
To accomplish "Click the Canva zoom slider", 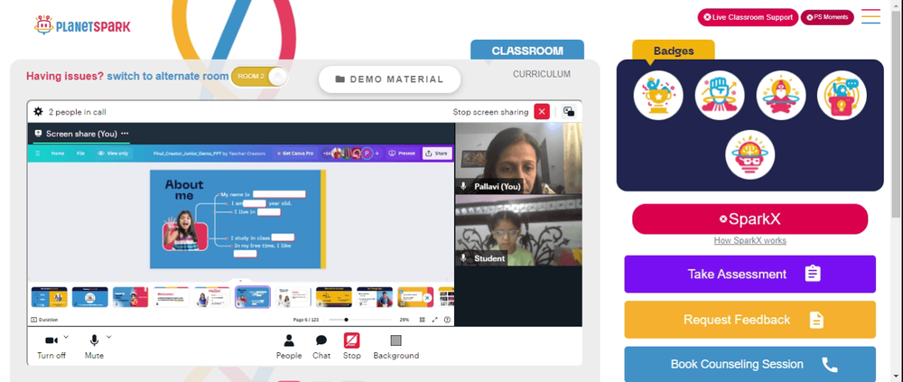I will [360, 319].
